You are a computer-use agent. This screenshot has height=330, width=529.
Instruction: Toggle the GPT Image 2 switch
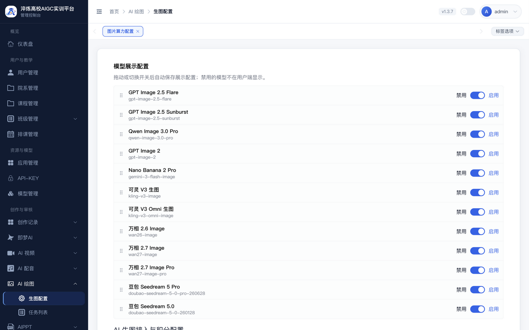pos(478,154)
